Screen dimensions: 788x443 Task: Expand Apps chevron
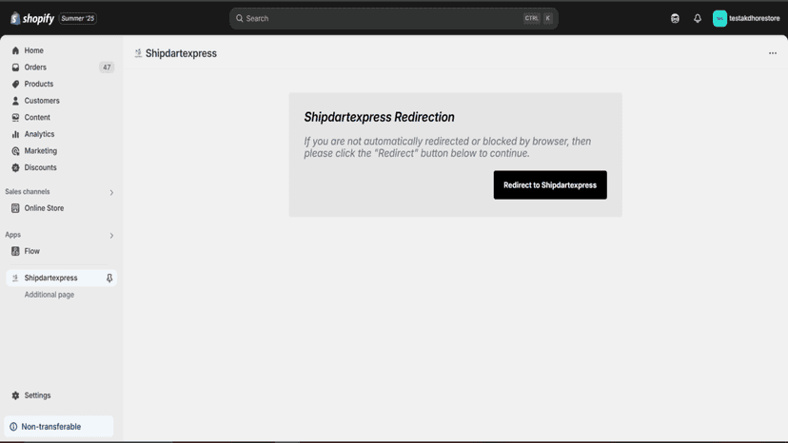111,236
